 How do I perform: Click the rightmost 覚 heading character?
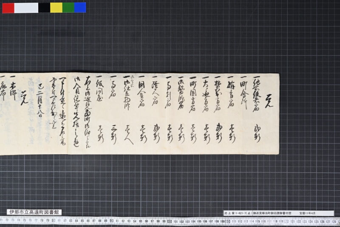pos(269,101)
